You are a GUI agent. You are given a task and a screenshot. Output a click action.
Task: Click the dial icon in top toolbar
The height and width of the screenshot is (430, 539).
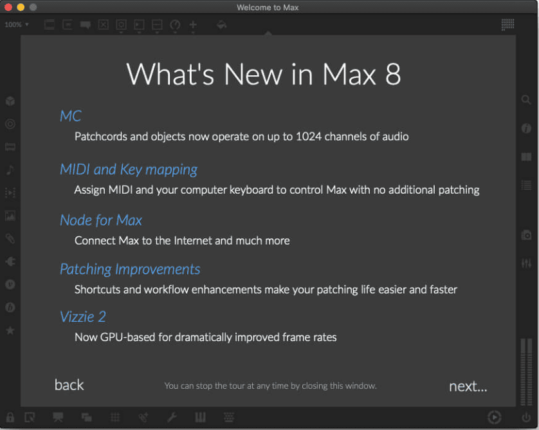175,24
